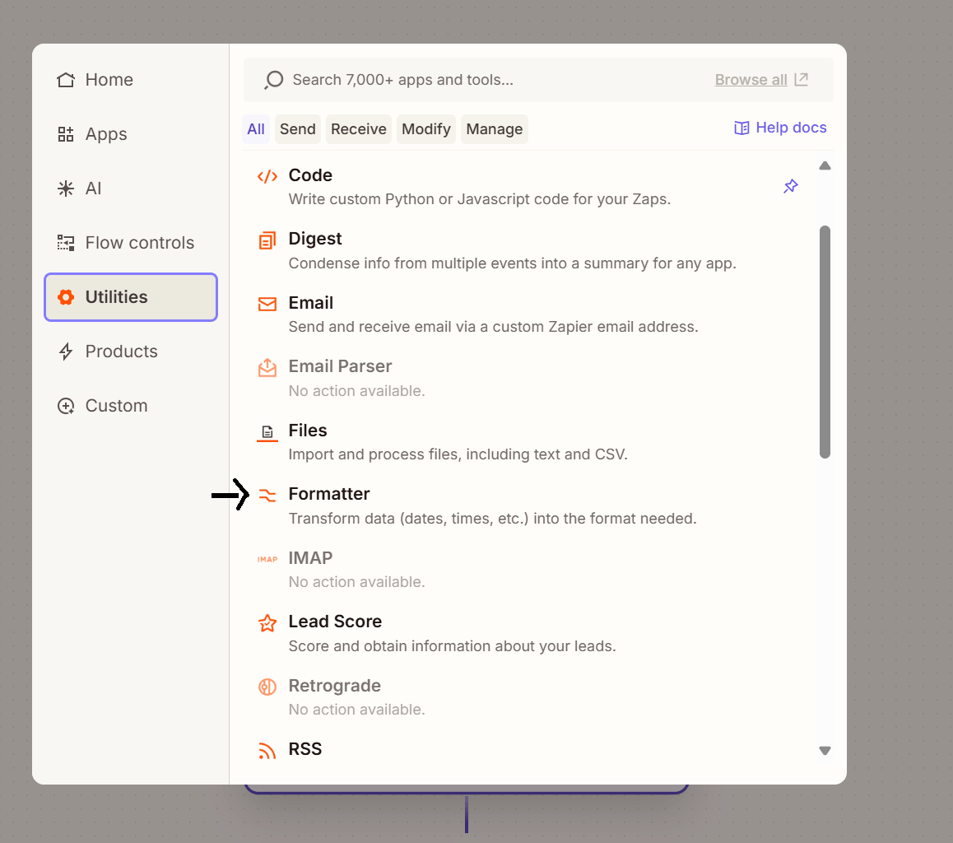Click the Home house icon

[x=66, y=80]
